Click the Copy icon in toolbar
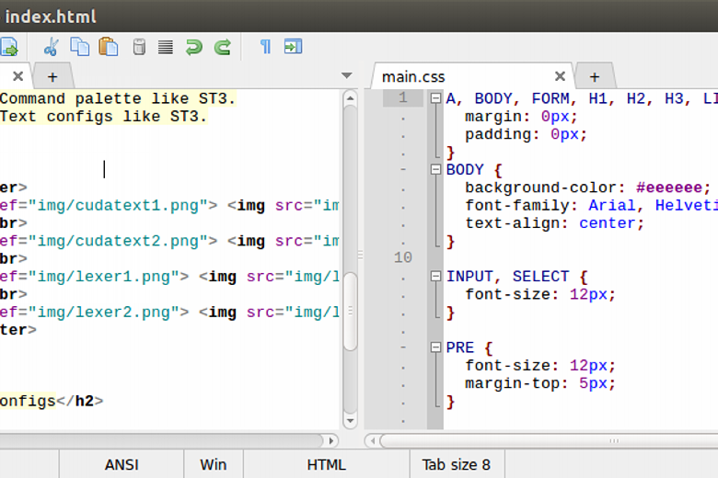The image size is (718, 478). coord(80,47)
